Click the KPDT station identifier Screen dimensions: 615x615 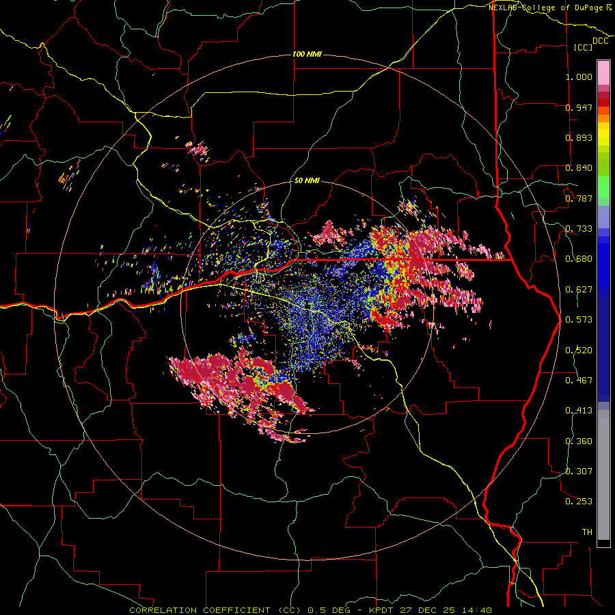[382, 610]
